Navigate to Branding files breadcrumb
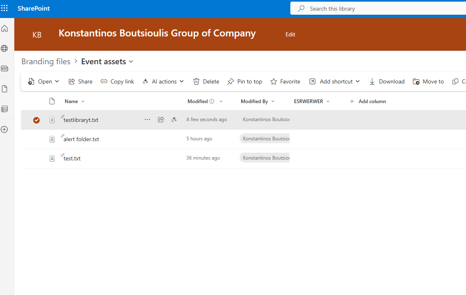466x295 pixels. click(46, 61)
